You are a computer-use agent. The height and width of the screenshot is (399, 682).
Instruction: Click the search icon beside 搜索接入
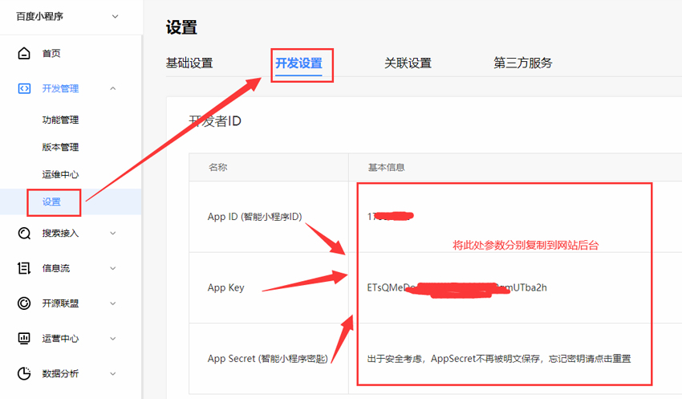coord(24,234)
